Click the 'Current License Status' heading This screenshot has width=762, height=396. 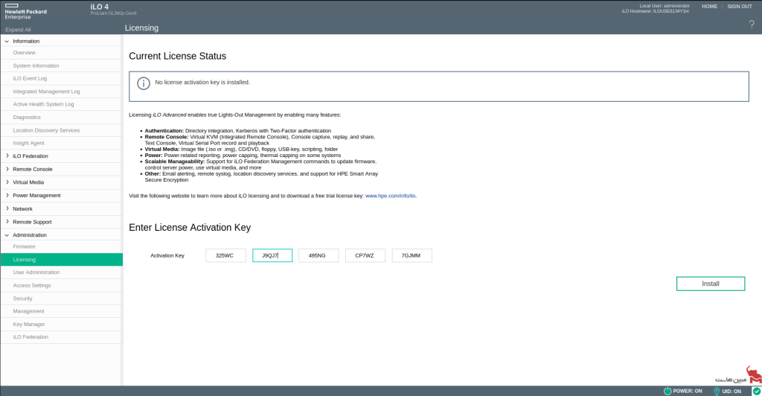pos(177,56)
